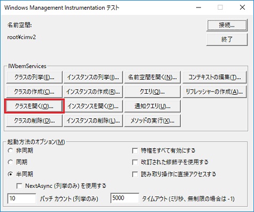Click メソッドの実行(X)... button

click(x=152, y=120)
